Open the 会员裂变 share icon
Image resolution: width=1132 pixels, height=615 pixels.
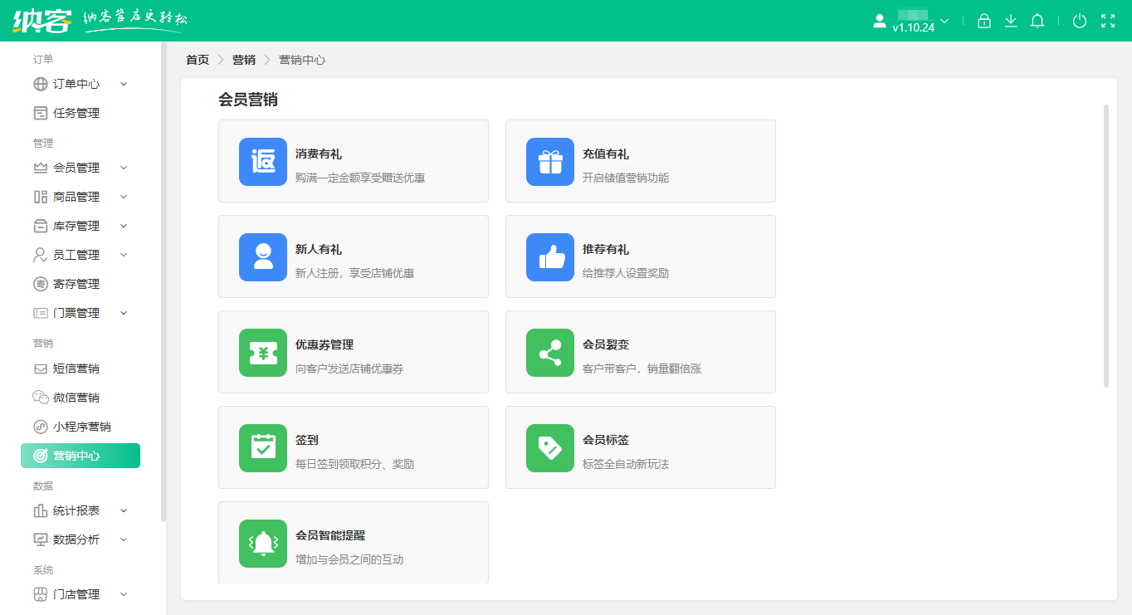pos(550,353)
